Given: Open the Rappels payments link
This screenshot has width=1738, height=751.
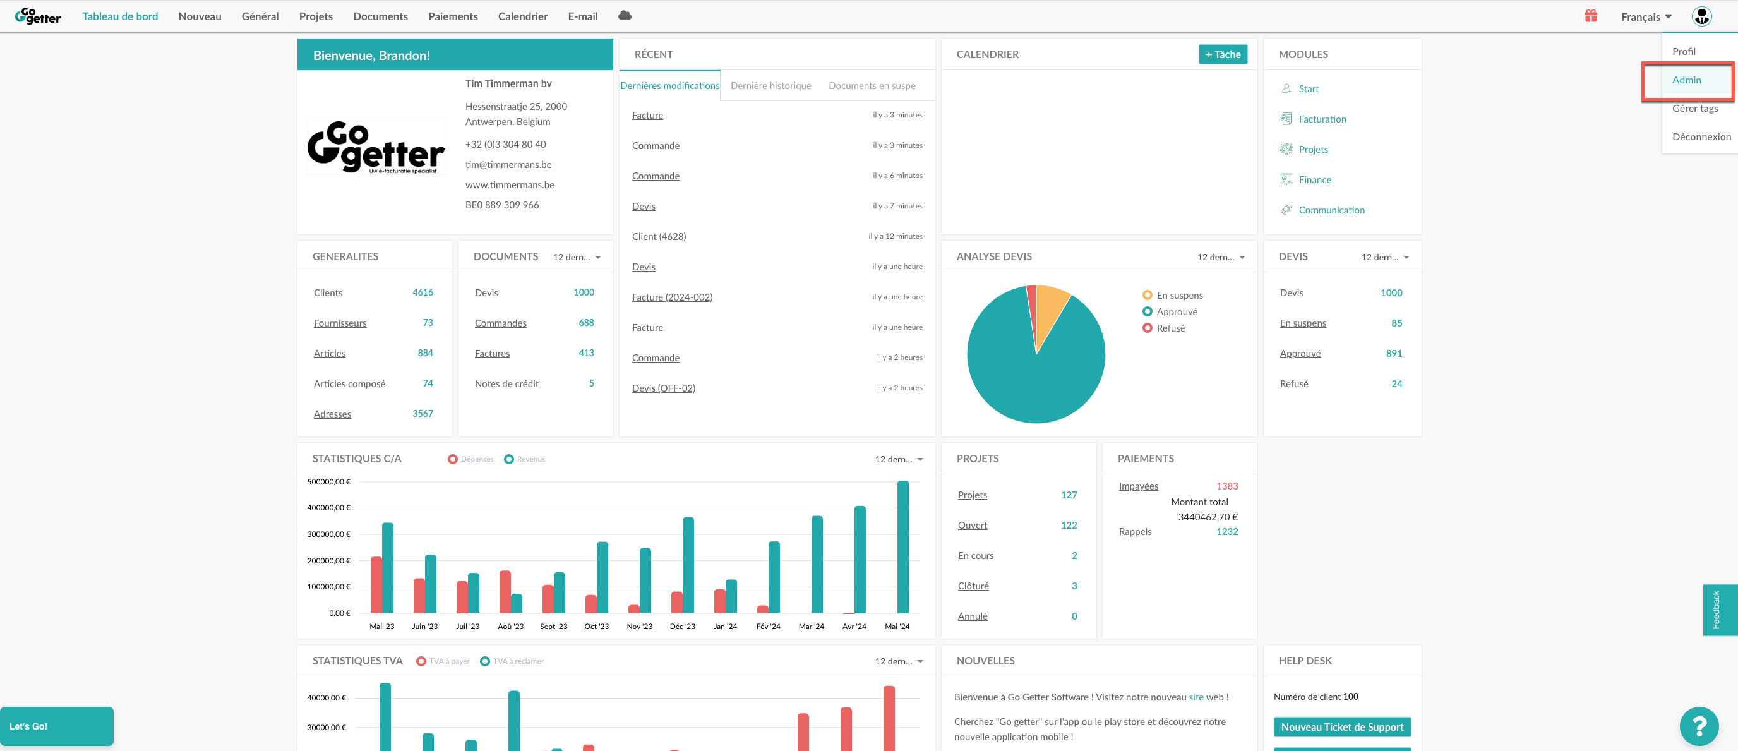Looking at the screenshot, I should 1135,532.
